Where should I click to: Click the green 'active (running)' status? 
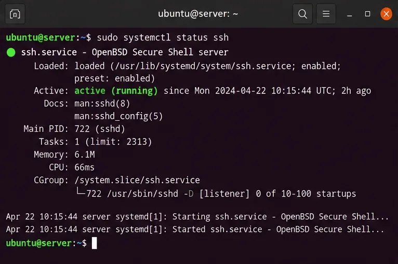(116, 91)
